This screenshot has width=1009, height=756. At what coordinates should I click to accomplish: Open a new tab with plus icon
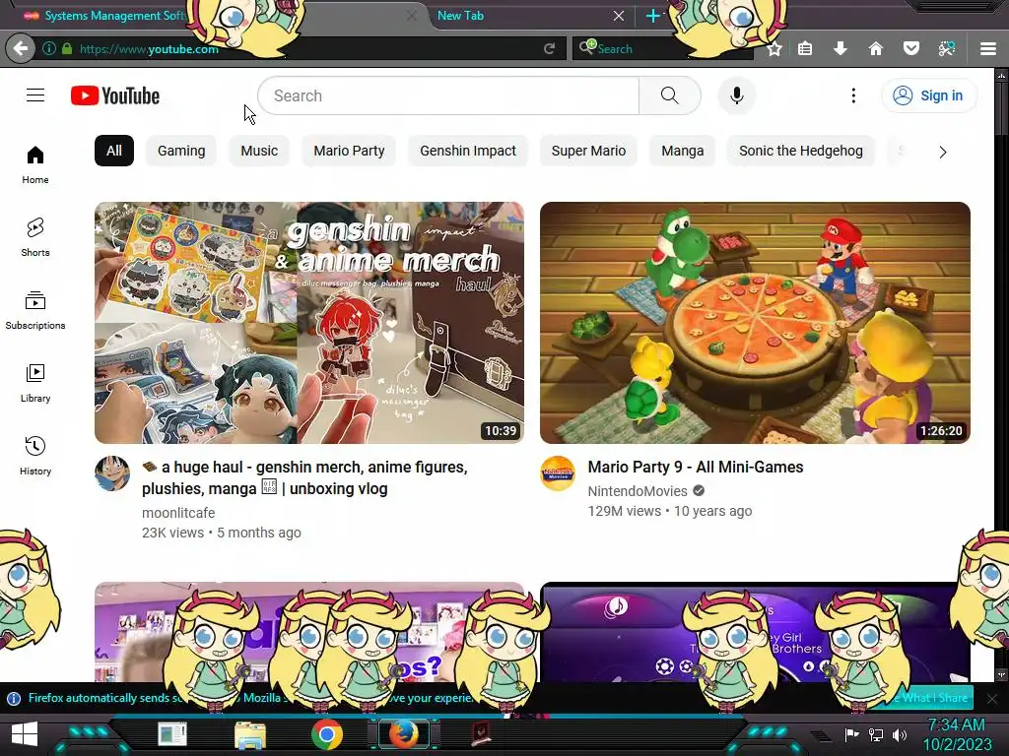(652, 16)
